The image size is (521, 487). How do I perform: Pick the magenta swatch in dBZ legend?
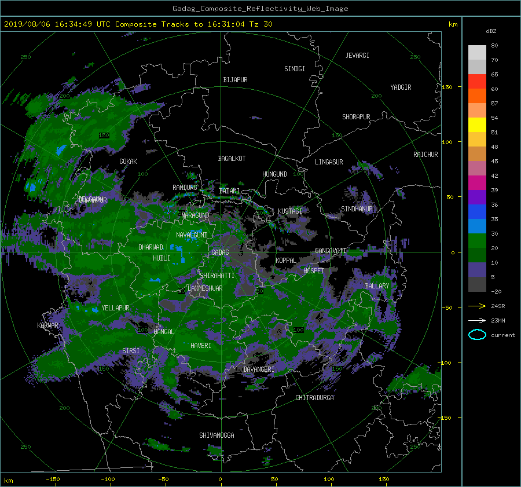click(477, 183)
